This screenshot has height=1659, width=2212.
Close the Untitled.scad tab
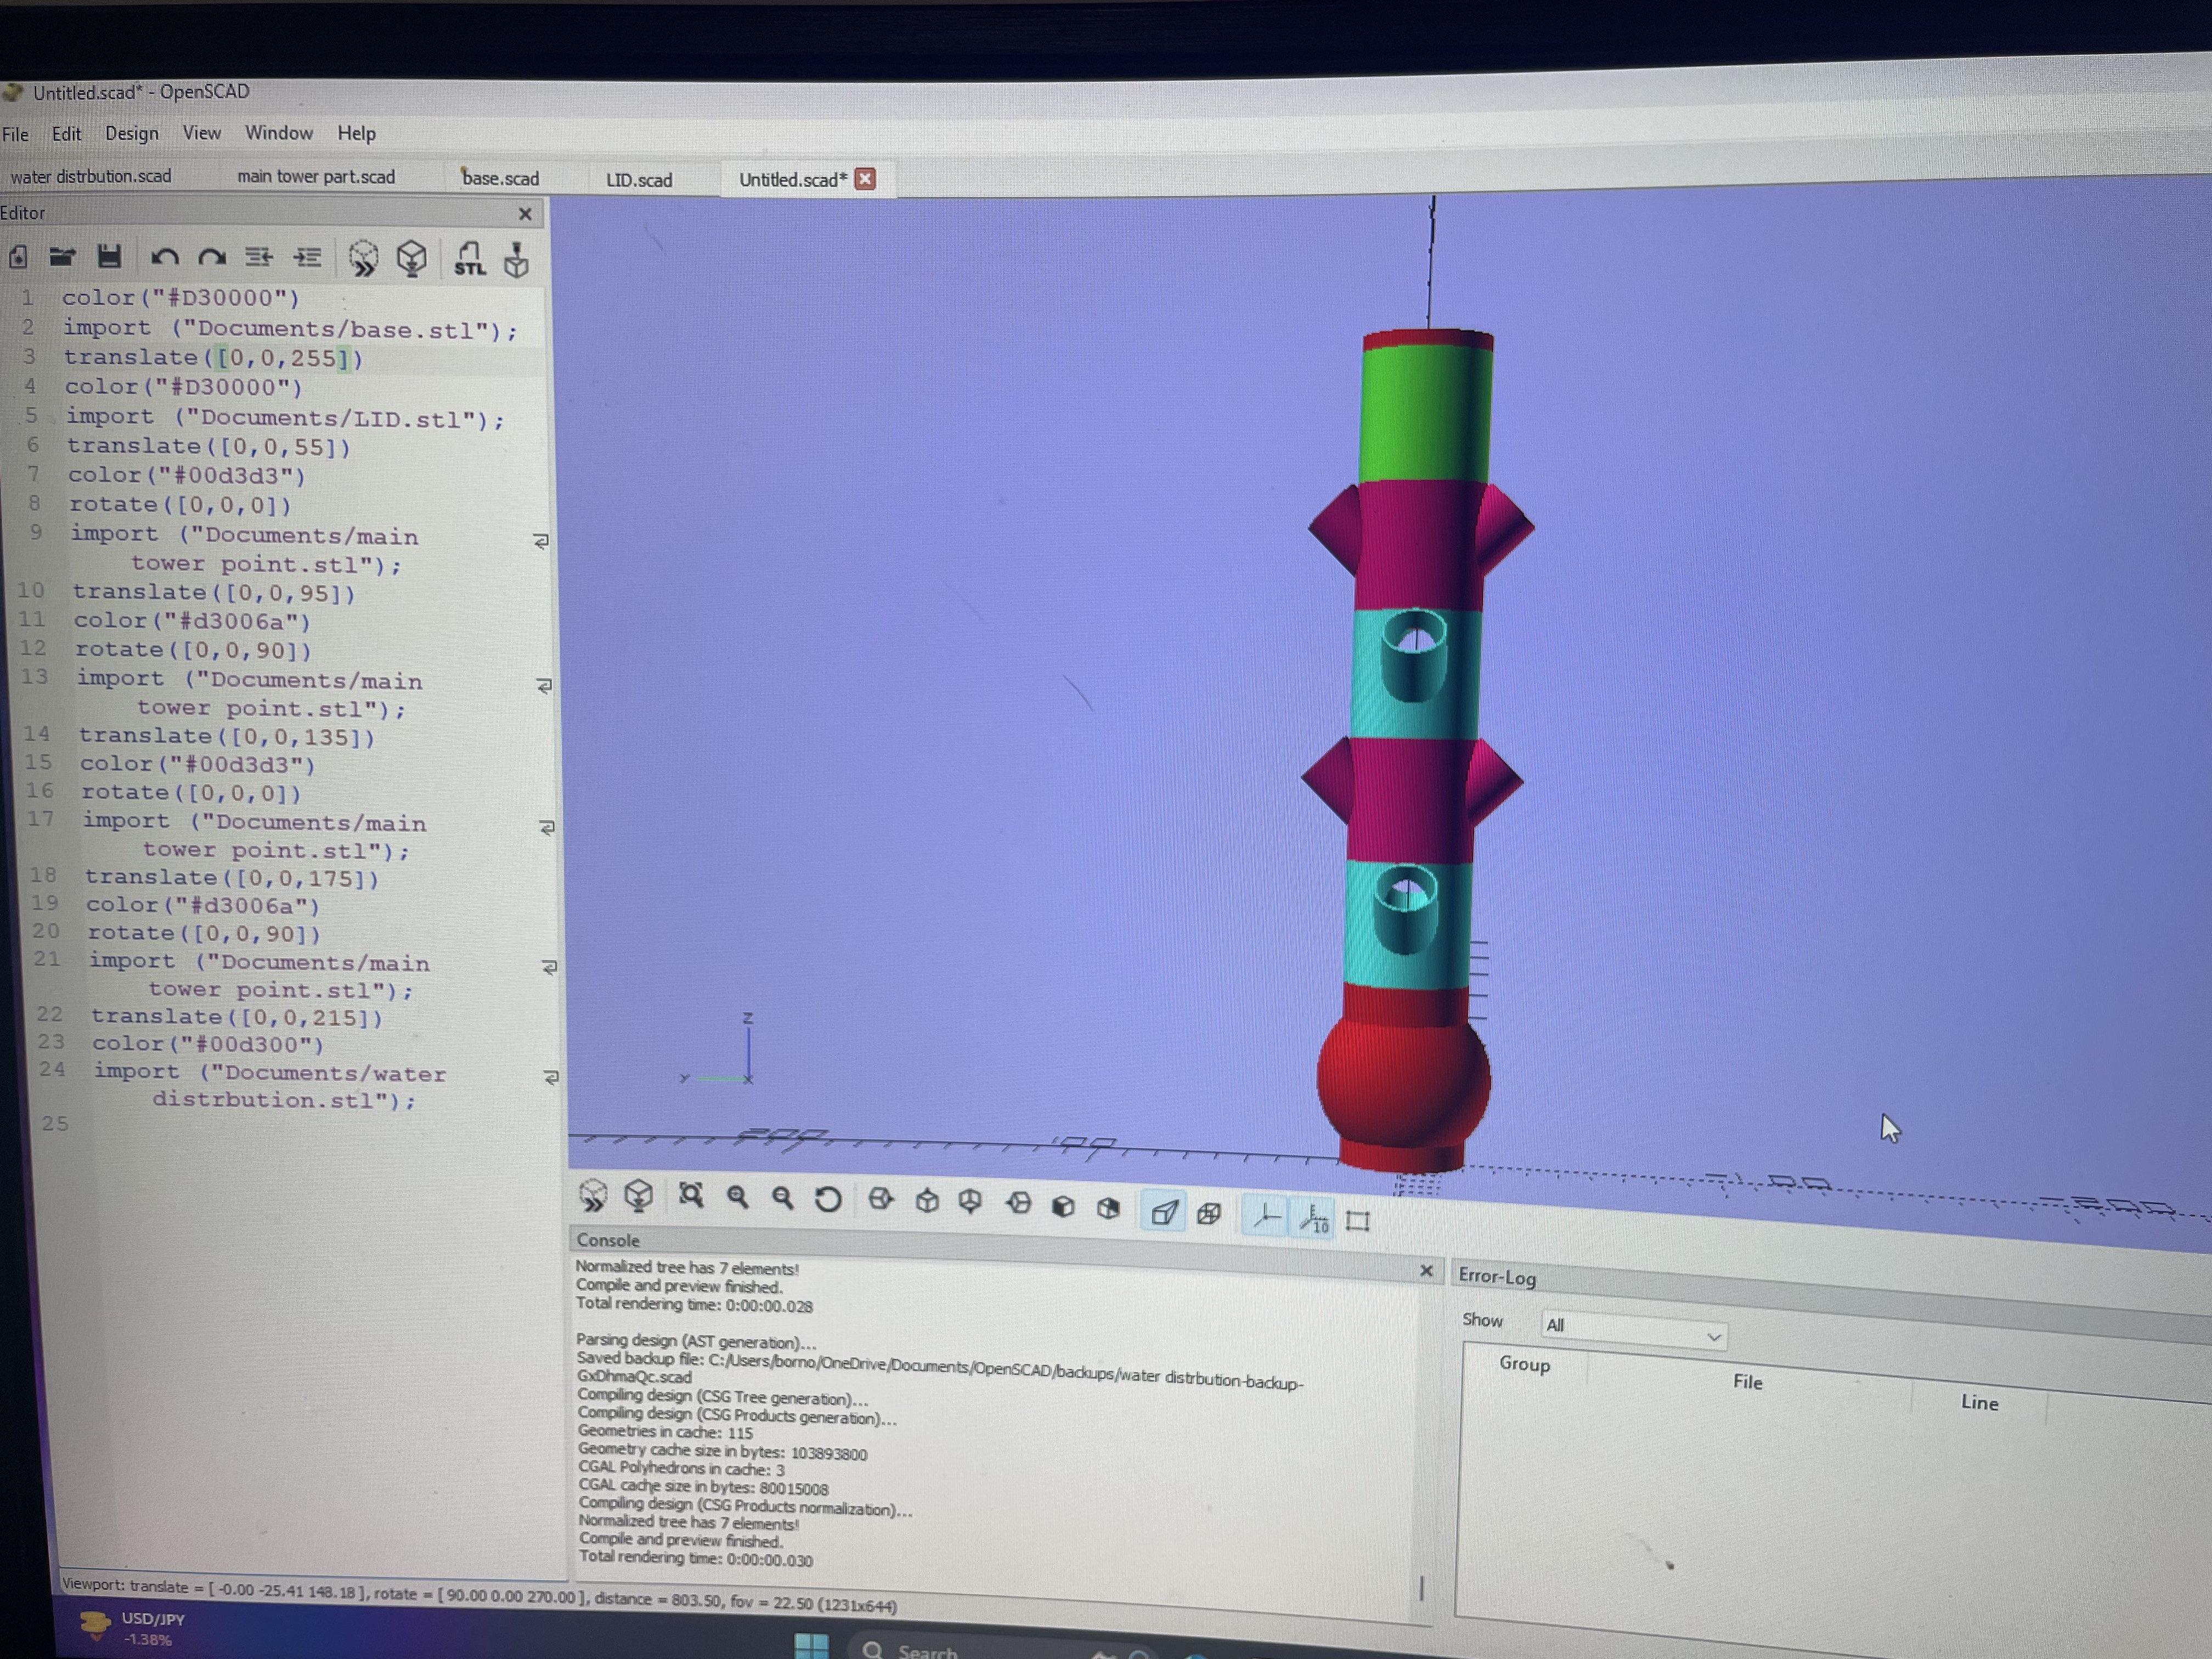click(866, 179)
